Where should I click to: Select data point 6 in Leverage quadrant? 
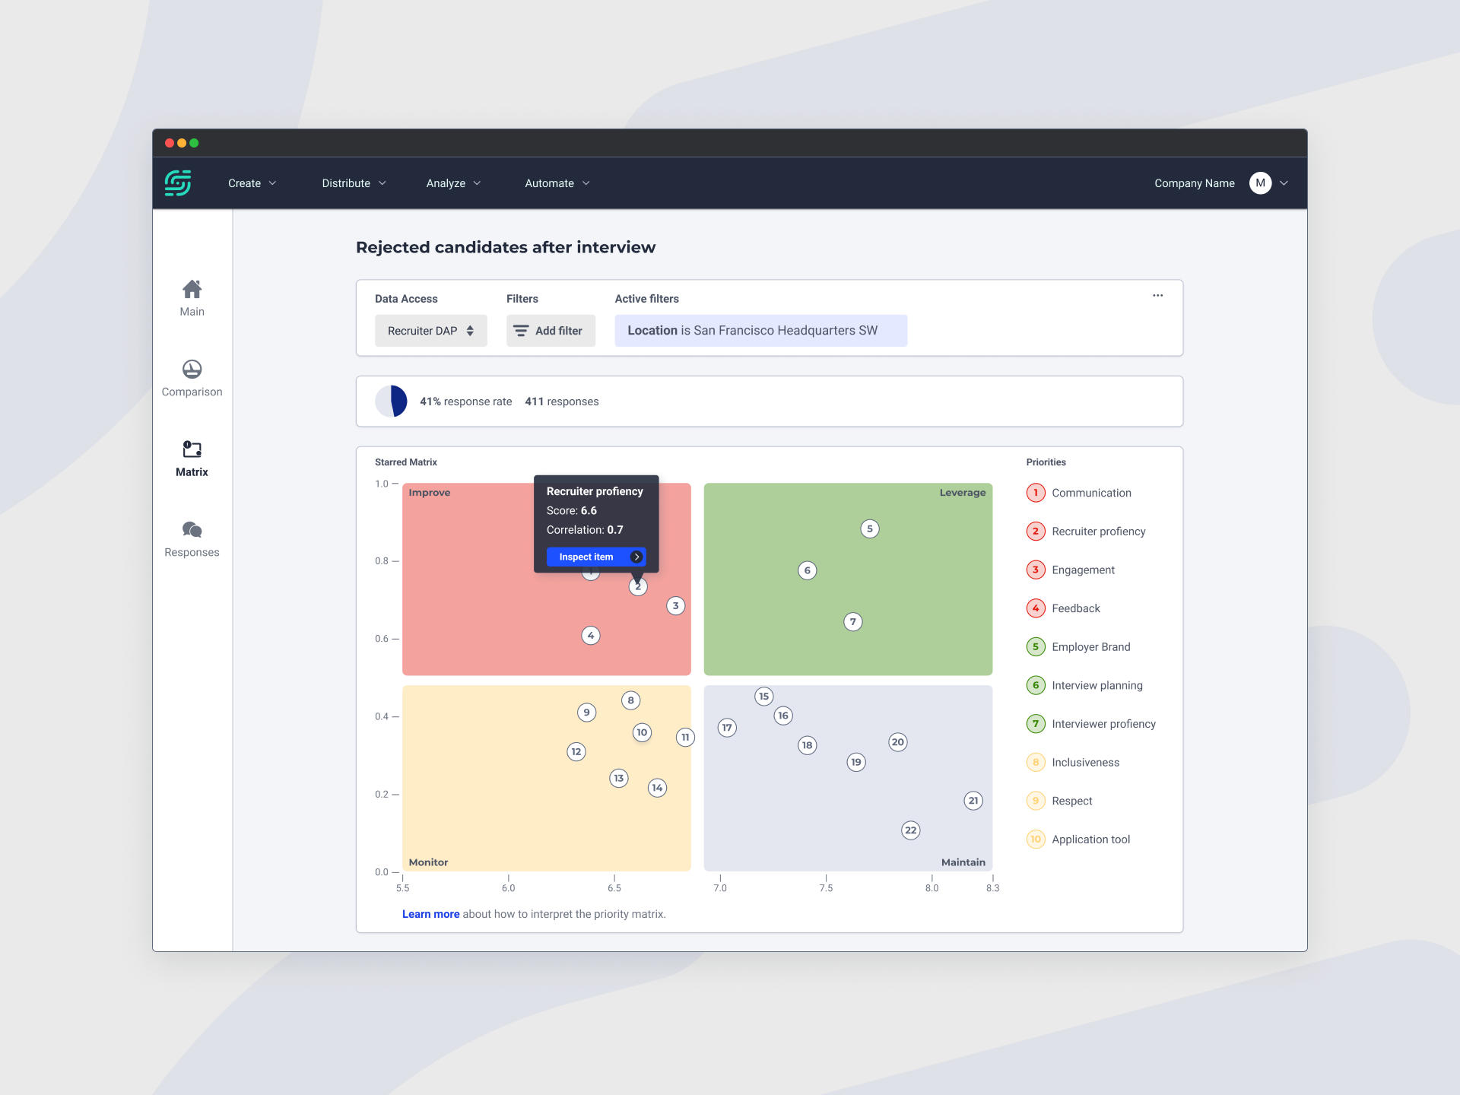[x=808, y=570]
